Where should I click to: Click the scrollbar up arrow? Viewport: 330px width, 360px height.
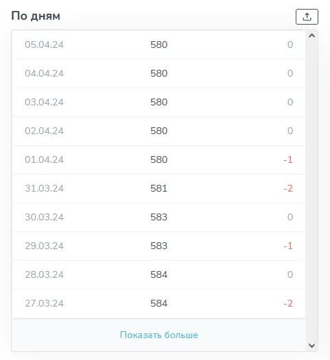coord(311,36)
